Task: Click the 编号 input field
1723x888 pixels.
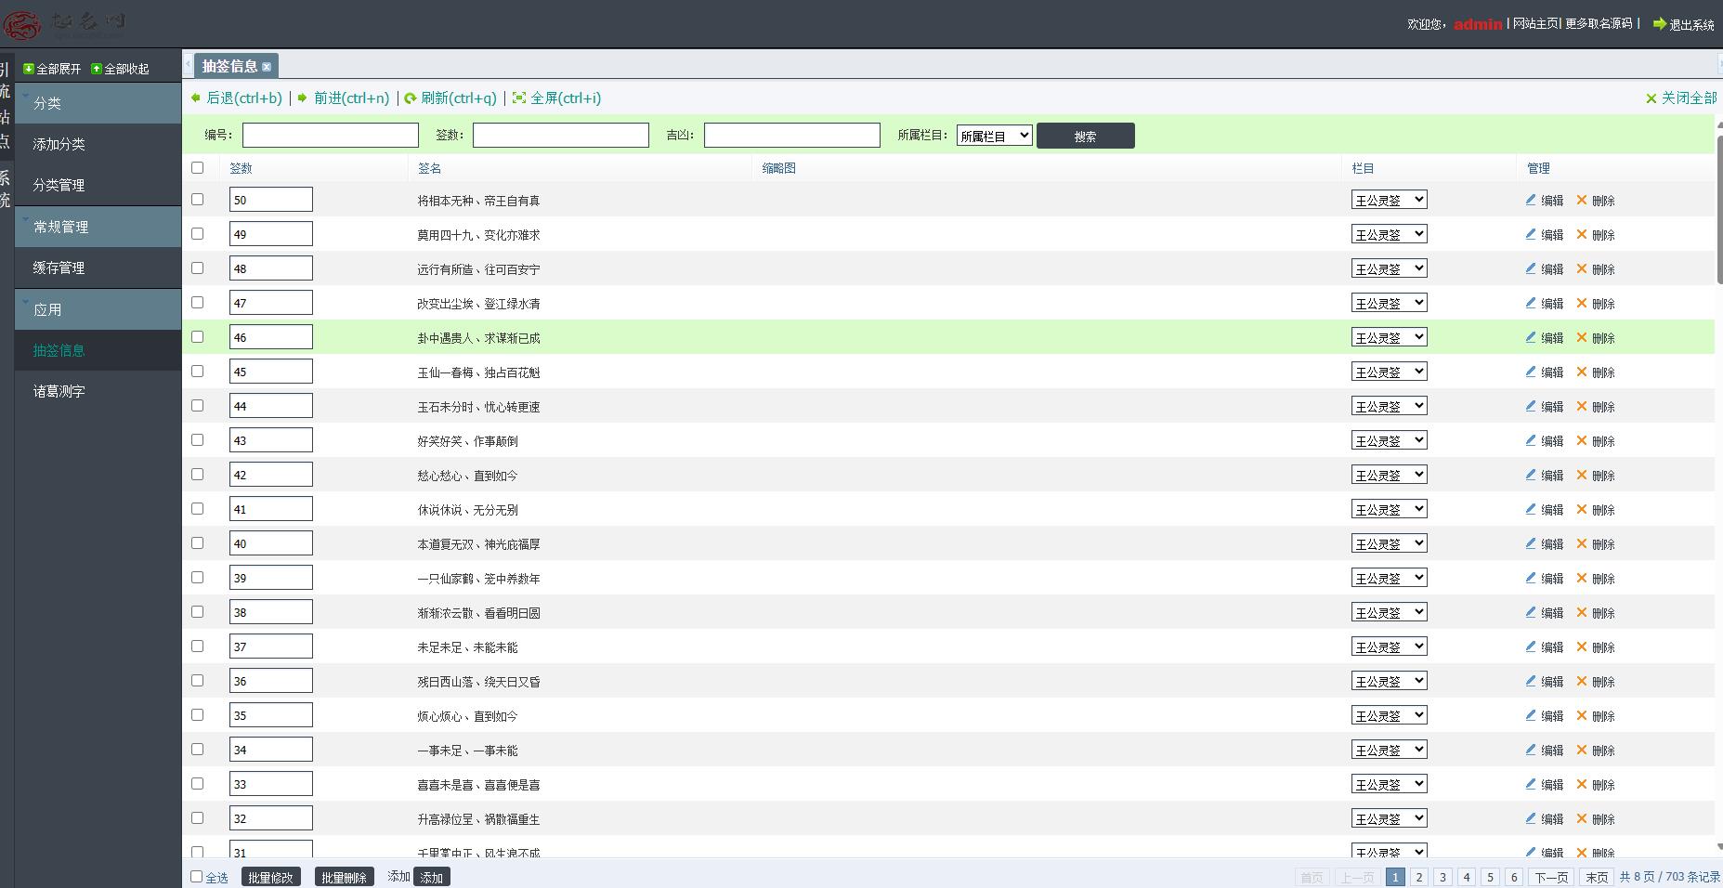Action: pyautogui.click(x=330, y=136)
